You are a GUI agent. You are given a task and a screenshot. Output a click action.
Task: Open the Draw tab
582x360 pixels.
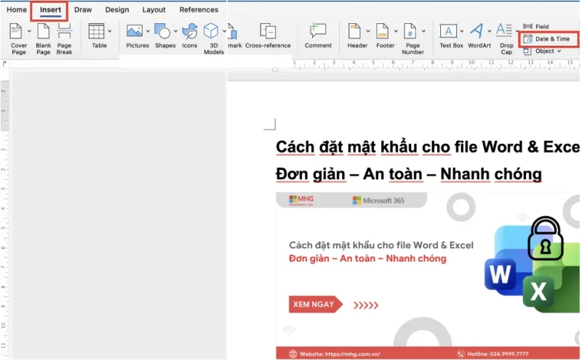(x=83, y=9)
